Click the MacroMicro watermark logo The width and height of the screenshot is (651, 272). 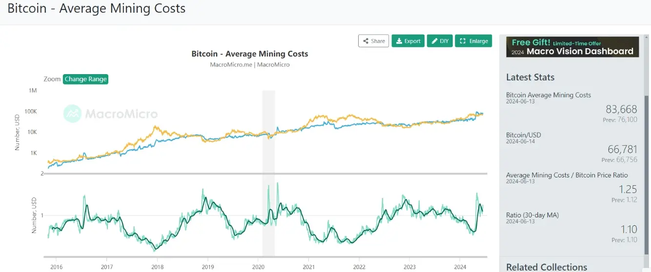pos(111,114)
